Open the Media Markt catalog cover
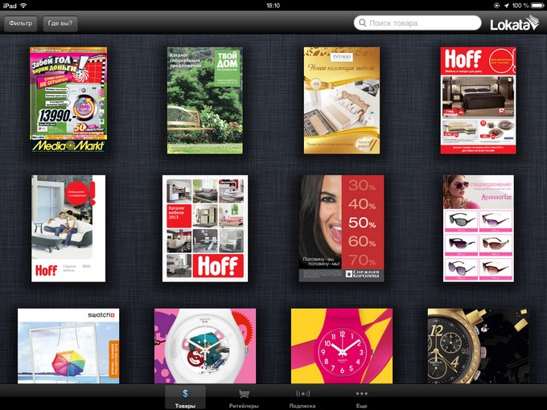This screenshot has width=547, height=410. [68, 100]
